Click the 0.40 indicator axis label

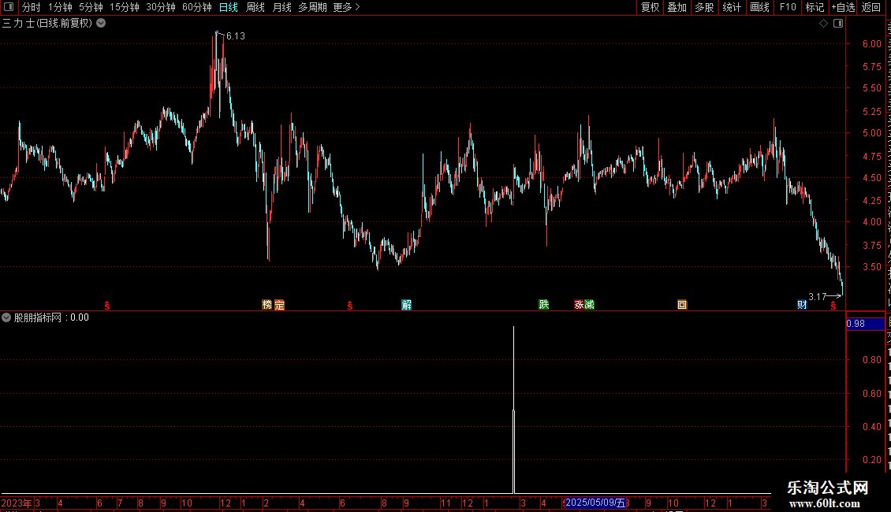coord(871,426)
